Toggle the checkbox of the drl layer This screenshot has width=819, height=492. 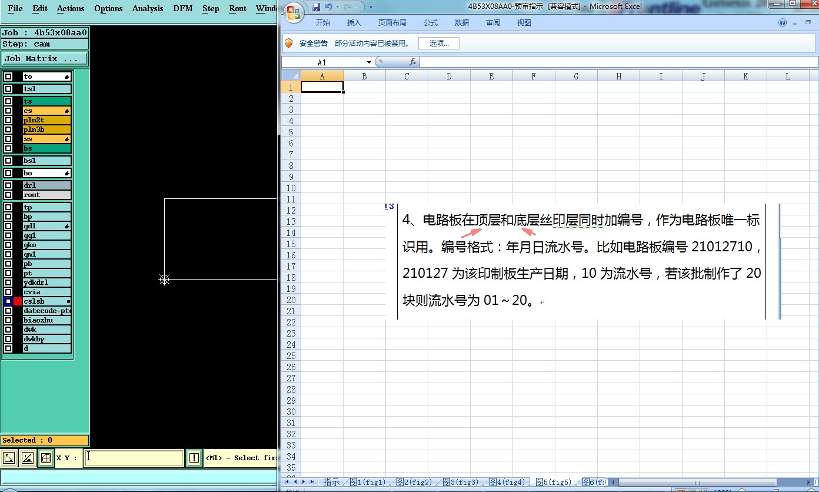[x=8, y=185]
